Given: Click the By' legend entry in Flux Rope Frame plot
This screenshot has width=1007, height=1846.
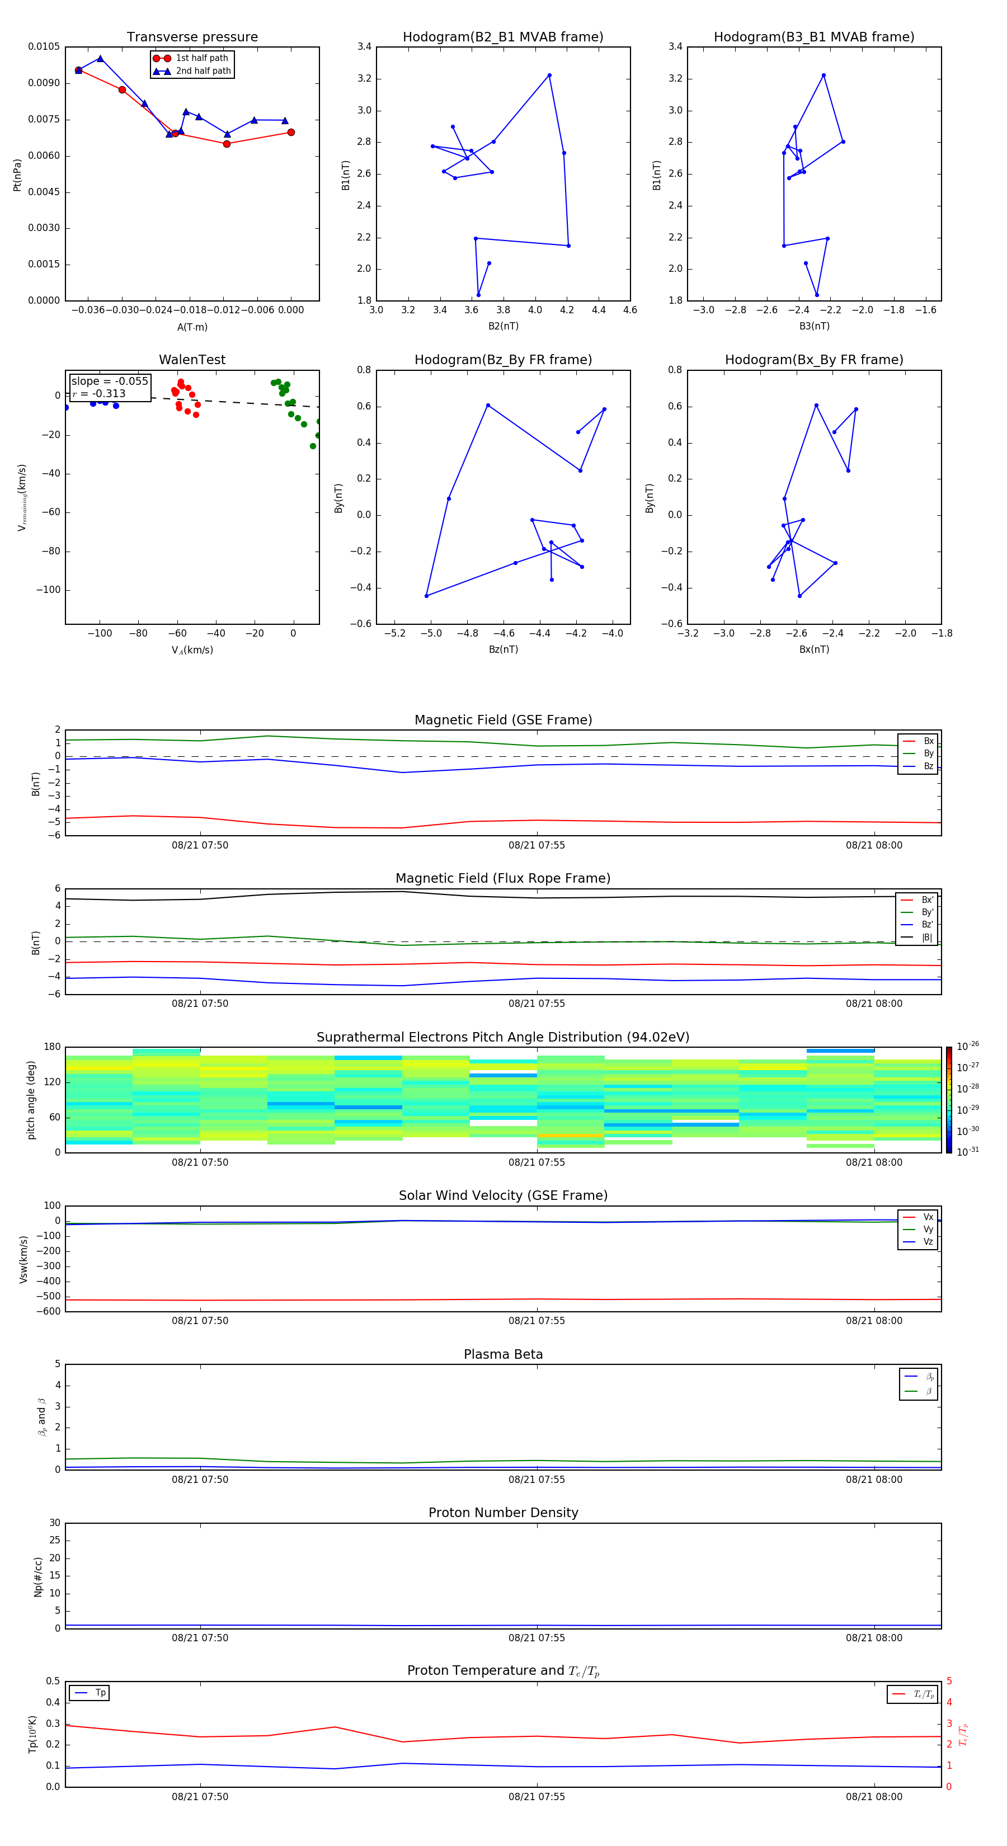Looking at the screenshot, I should 917,912.
